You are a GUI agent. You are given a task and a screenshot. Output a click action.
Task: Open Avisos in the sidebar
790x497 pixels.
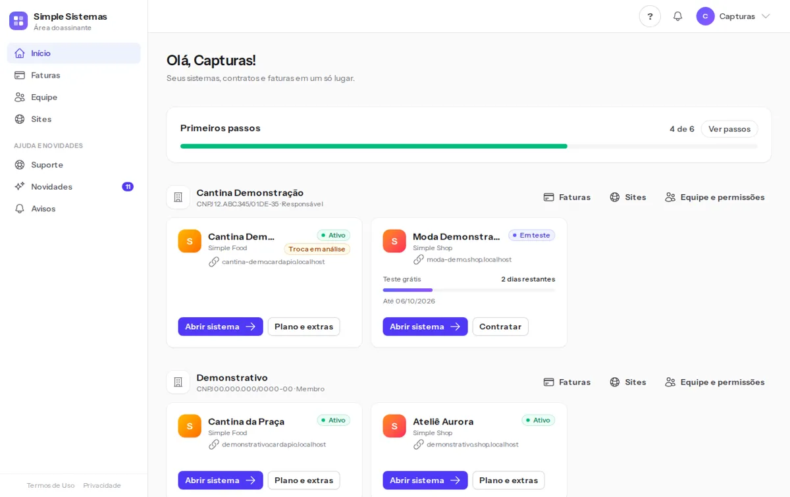[x=74, y=209]
